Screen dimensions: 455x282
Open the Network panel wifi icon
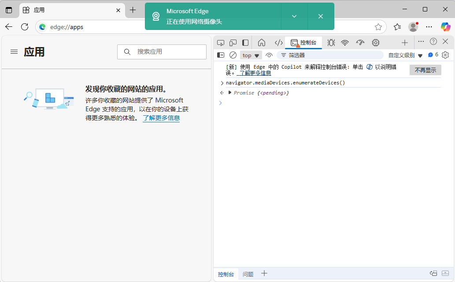pyautogui.click(x=345, y=43)
